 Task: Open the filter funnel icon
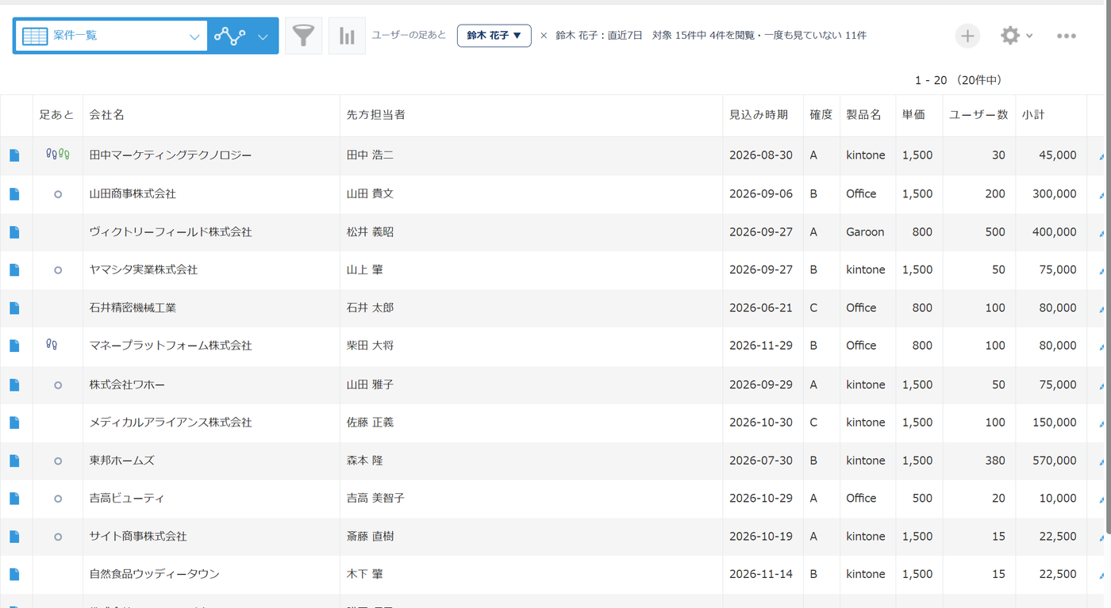coord(303,36)
